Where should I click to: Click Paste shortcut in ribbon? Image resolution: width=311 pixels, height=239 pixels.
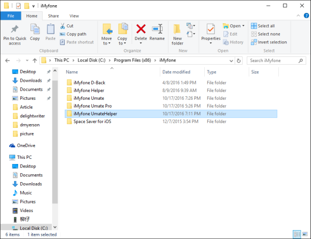[x=77, y=42]
